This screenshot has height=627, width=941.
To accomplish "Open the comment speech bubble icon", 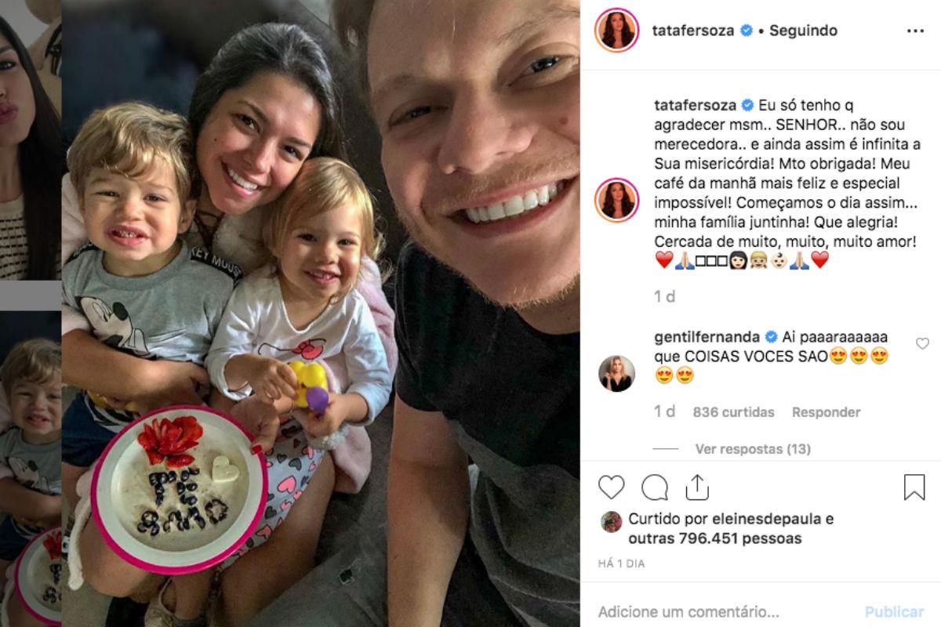I will (x=655, y=487).
